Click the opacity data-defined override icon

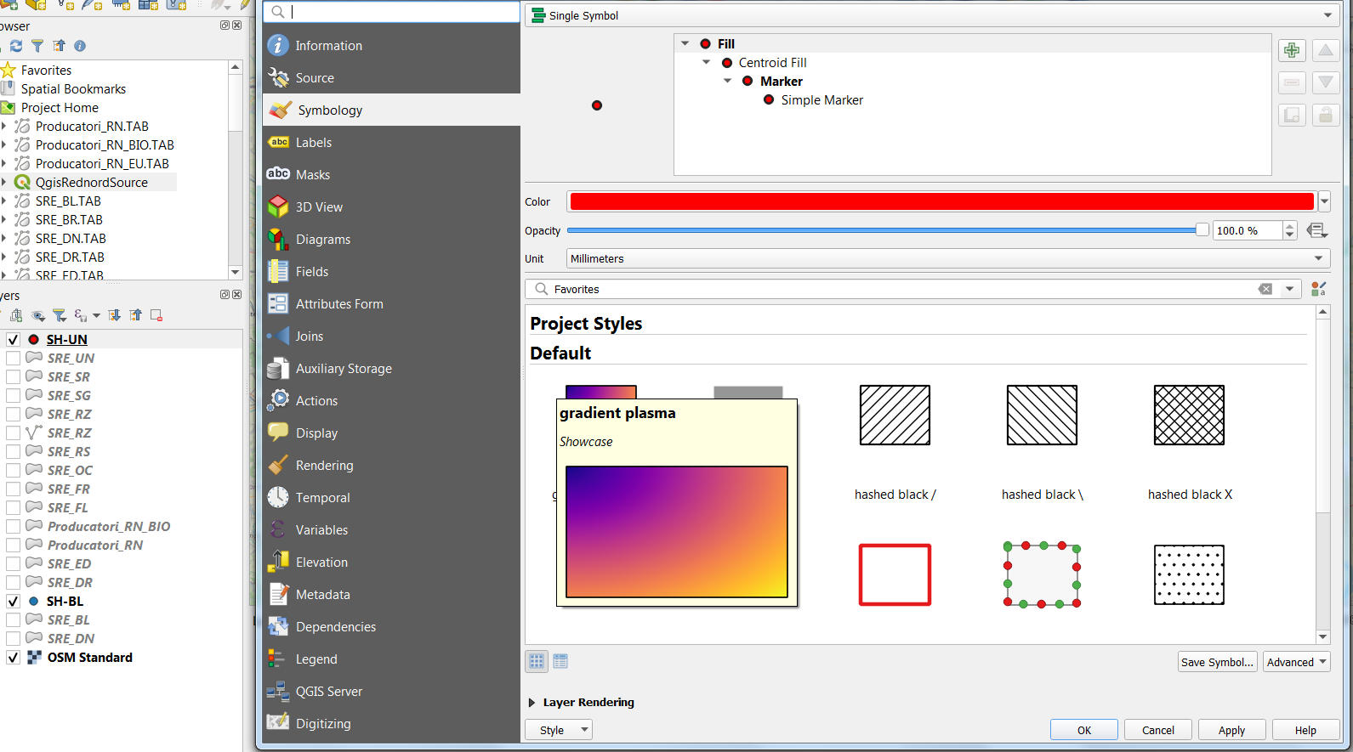1317,230
